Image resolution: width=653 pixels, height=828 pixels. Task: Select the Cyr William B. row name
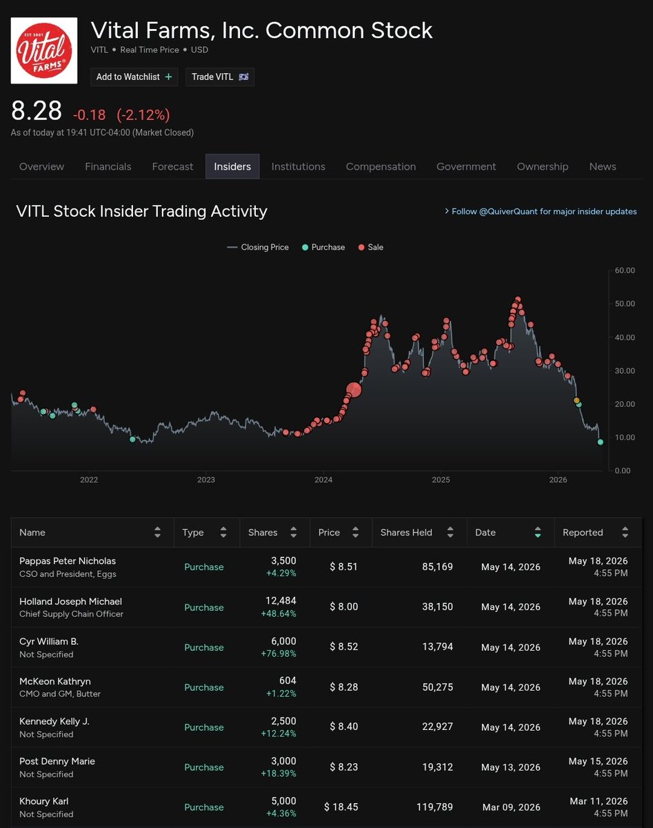pyautogui.click(x=49, y=641)
